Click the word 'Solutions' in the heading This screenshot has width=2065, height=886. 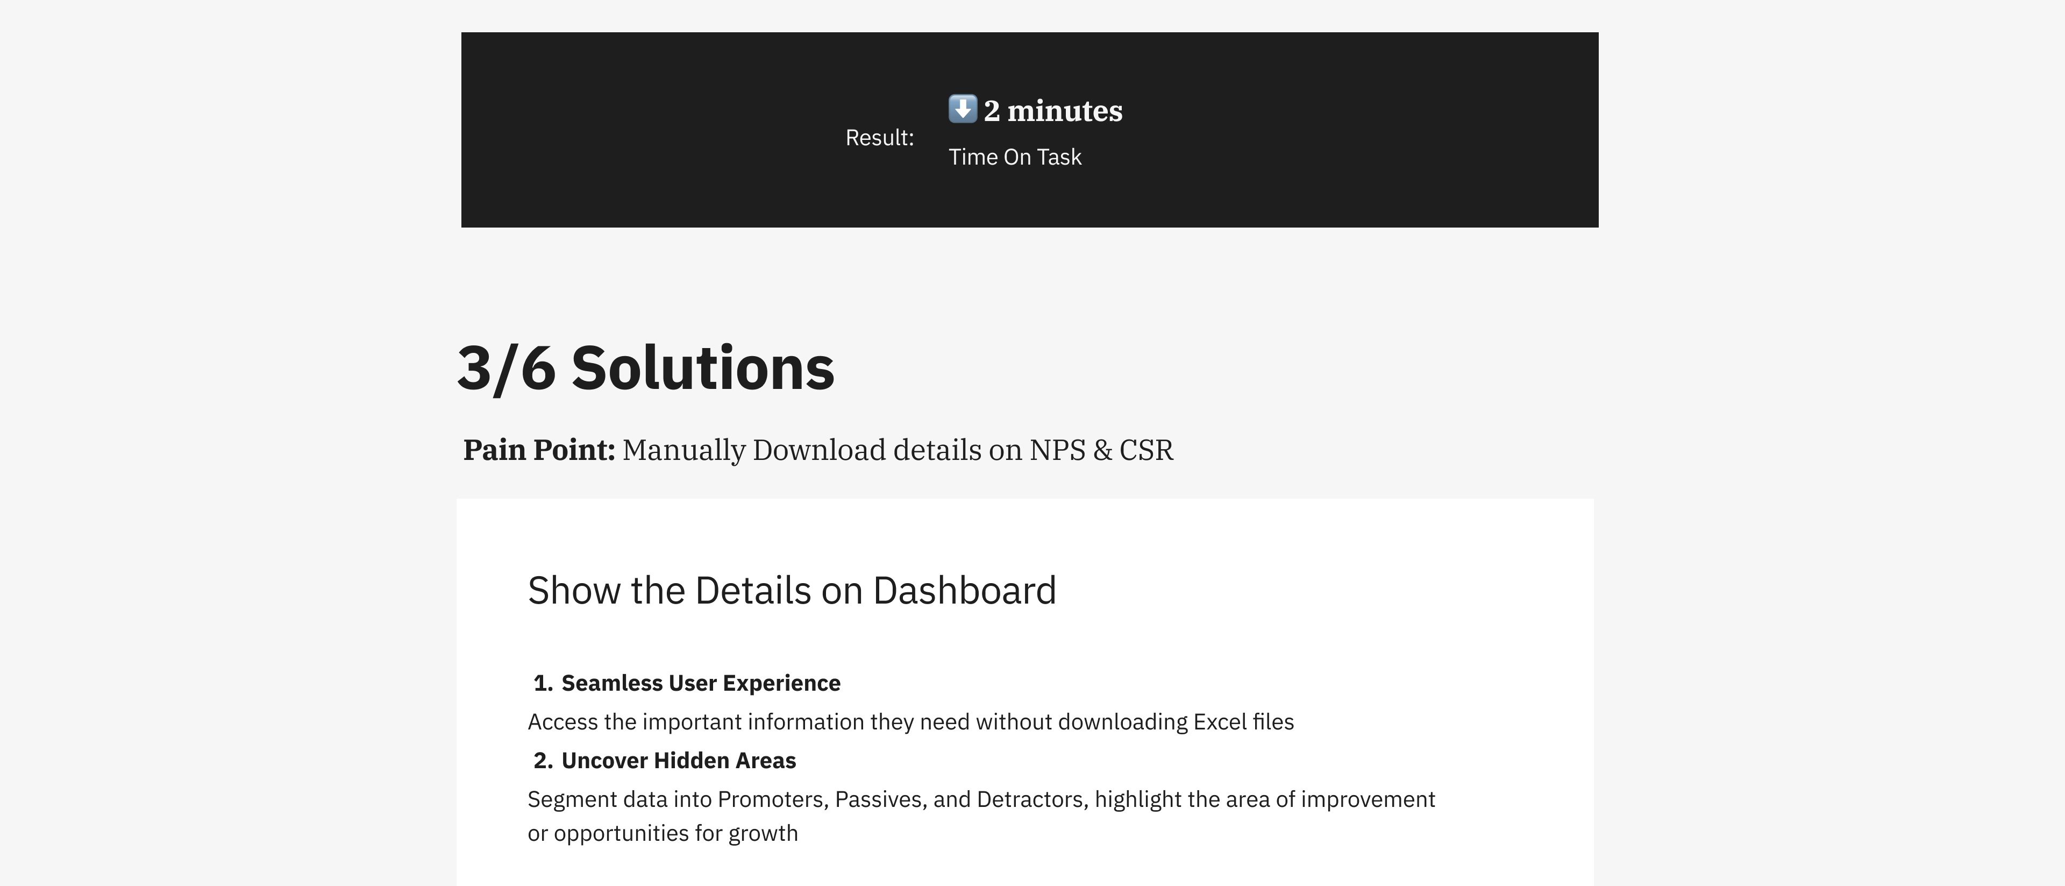(x=703, y=368)
